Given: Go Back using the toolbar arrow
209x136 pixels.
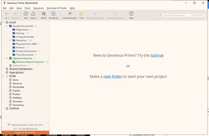Looking at the screenshot, I should click(x=7, y=15).
